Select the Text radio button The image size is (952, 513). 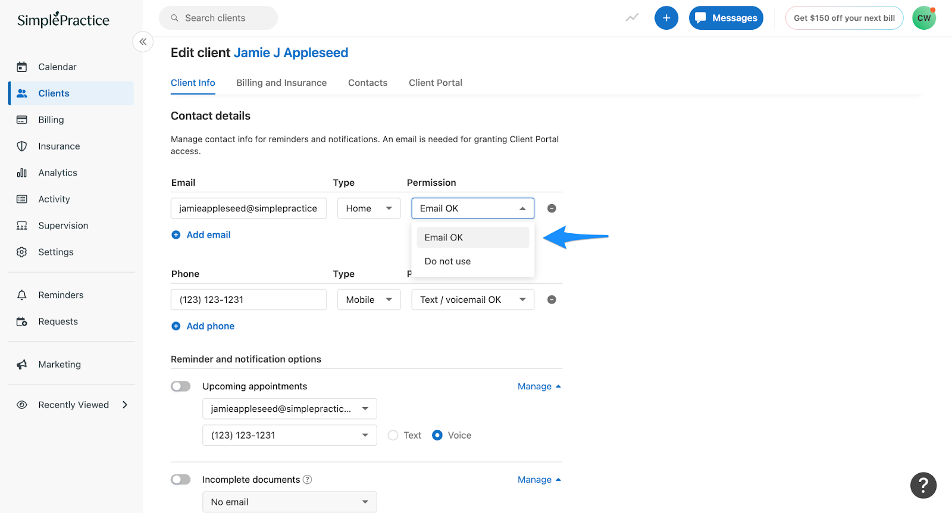393,436
